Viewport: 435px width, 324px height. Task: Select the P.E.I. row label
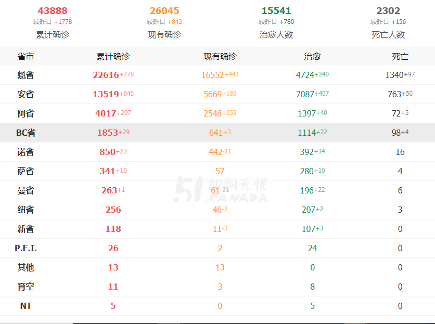pos(25,248)
